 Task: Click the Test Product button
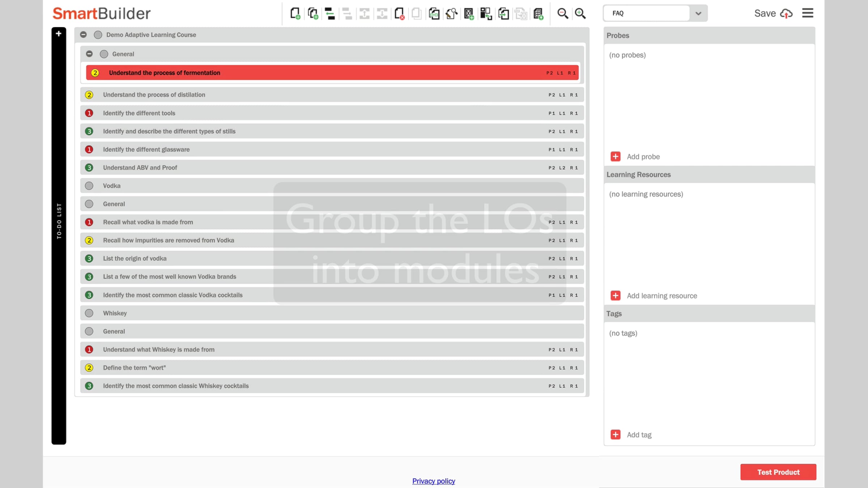778,472
